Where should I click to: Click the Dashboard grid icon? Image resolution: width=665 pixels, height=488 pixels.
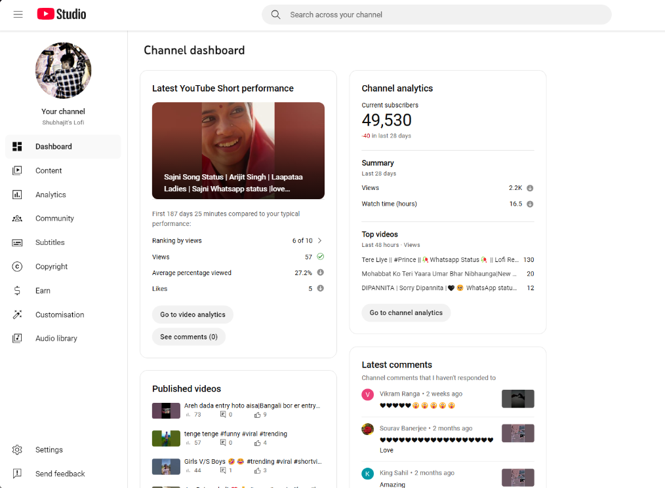17,147
